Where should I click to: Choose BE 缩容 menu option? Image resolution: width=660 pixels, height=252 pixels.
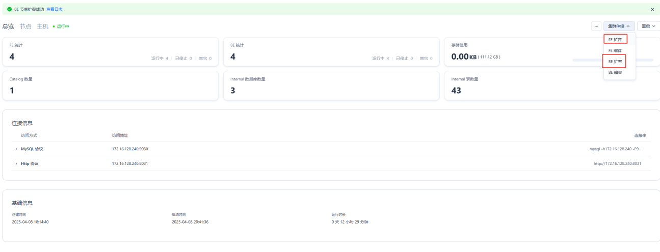pos(615,73)
